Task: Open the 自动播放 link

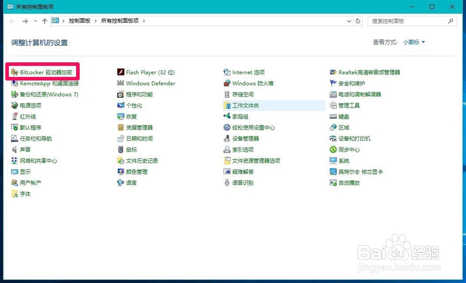Action: click(349, 182)
